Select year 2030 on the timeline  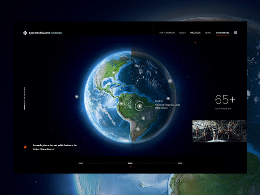(130, 163)
